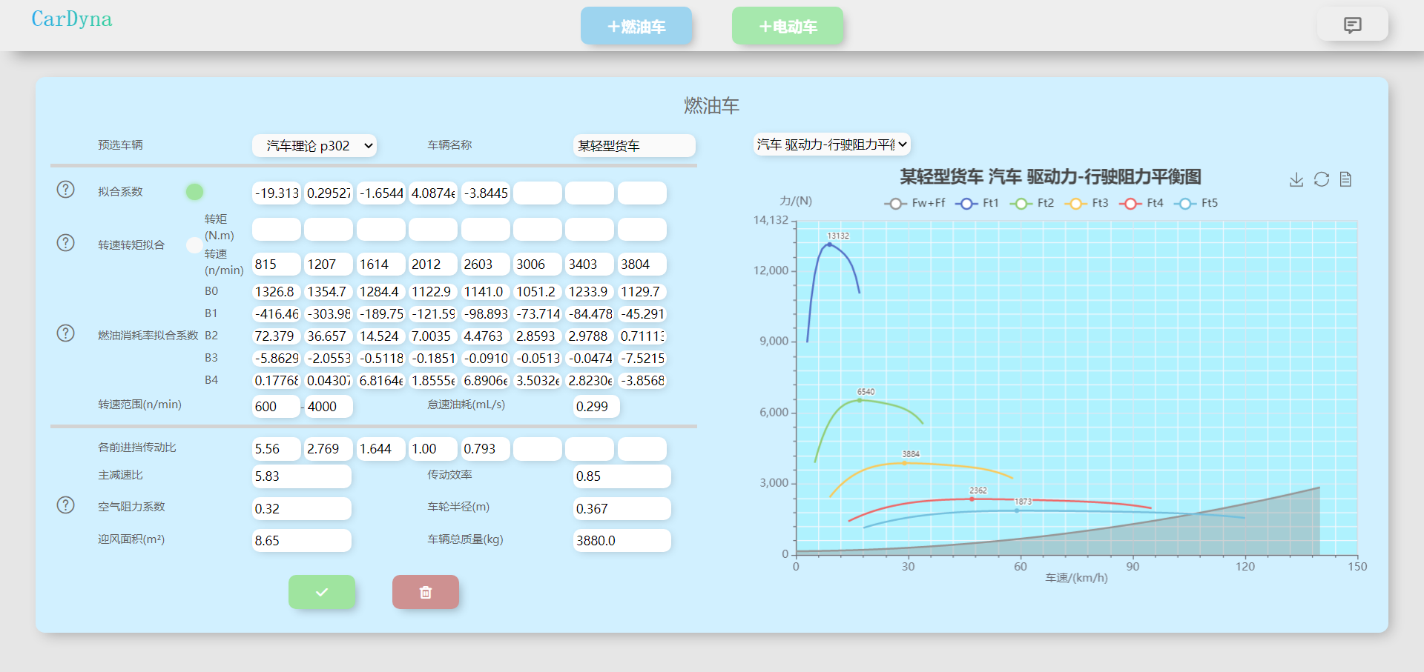Edit gear ratio field 2.769
Screen dimensions: 1424x672
click(x=329, y=449)
